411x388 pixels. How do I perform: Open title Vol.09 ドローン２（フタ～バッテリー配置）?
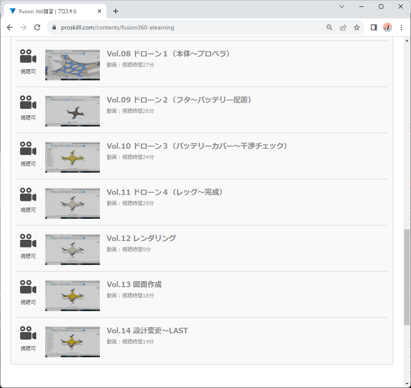180,100
